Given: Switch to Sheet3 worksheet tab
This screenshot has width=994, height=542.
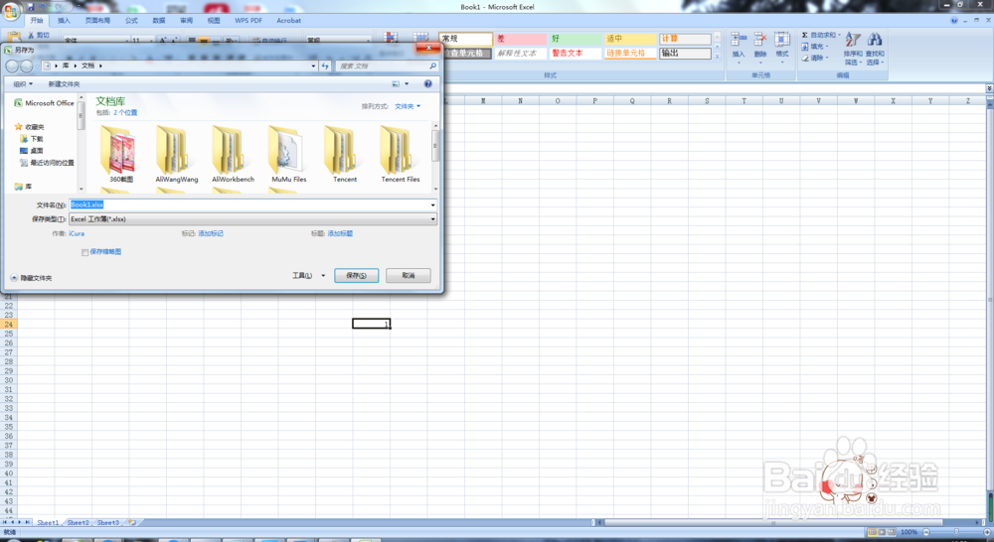Looking at the screenshot, I should 107,522.
